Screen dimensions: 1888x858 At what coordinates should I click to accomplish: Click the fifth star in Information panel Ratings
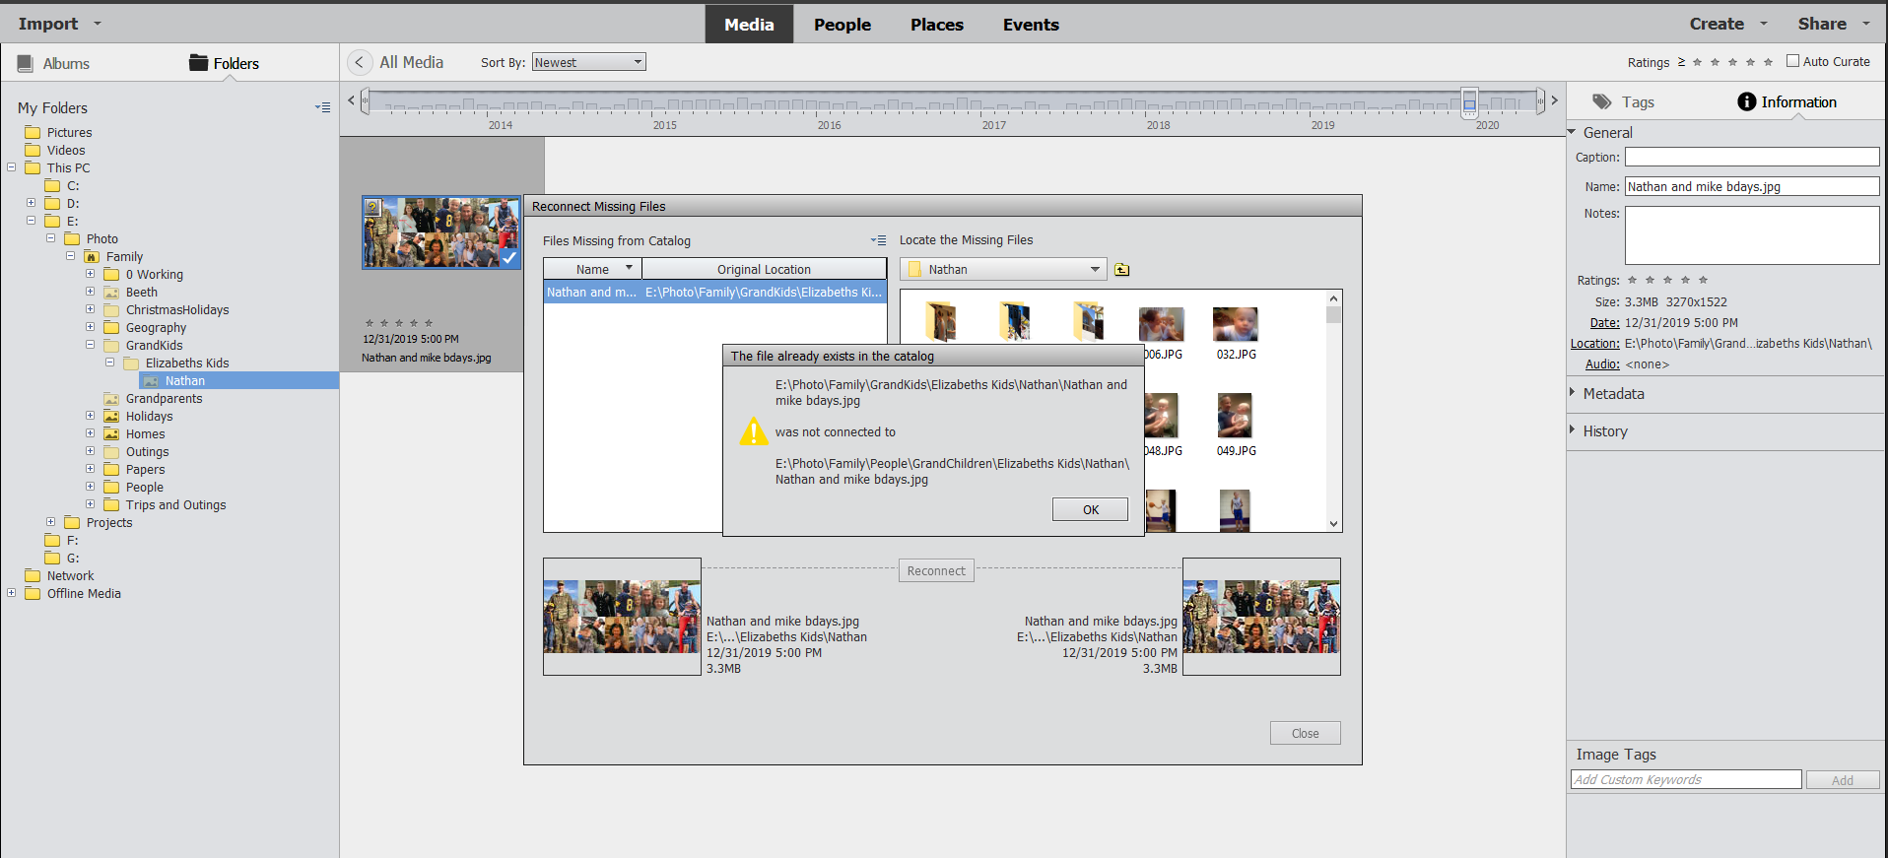[1703, 281]
